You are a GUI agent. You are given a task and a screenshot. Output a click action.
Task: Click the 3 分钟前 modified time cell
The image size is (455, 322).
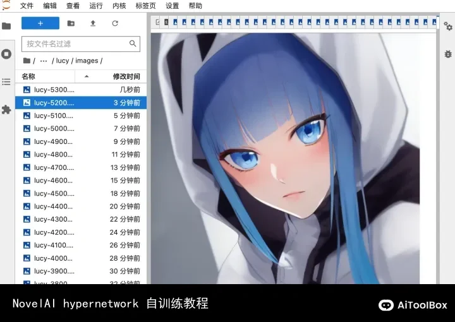pos(127,103)
